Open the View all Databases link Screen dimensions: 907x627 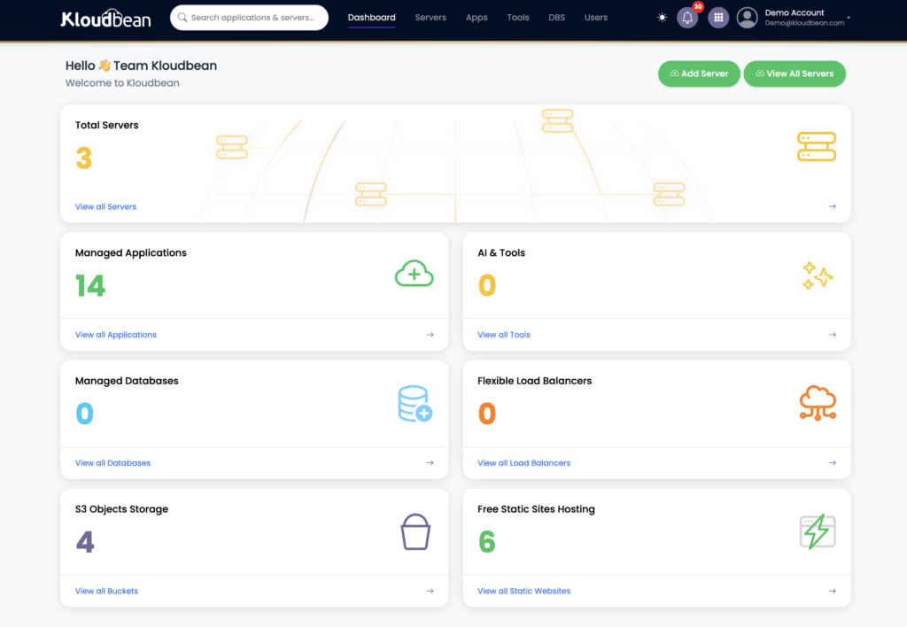tap(112, 463)
